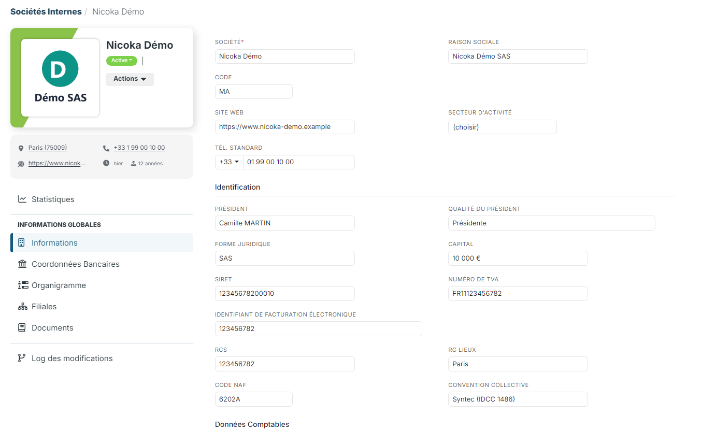Click the Numéro de TVA field

pos(518,294)
